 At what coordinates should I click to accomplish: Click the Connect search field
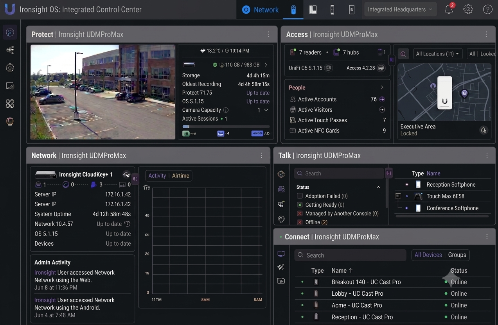pyautogui.click(x=350, y=255)
